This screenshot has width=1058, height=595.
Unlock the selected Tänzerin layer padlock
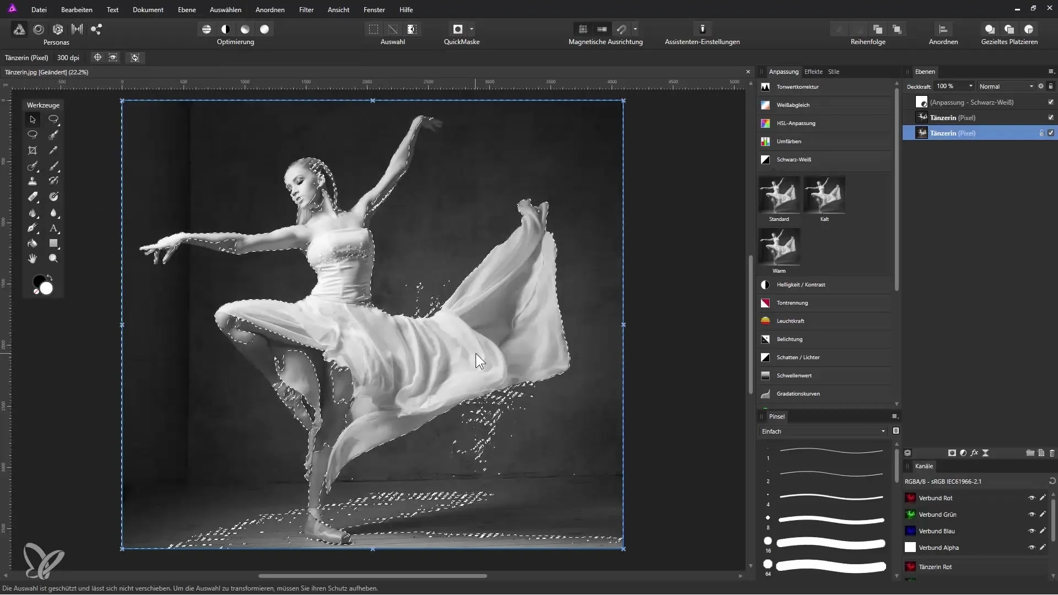(x=1041, y=133)
